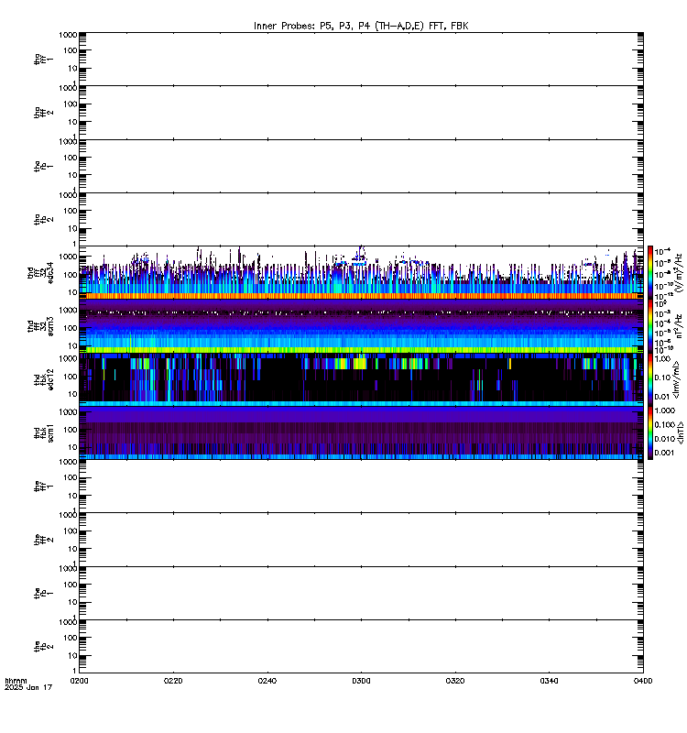Click the '100' y-axis tick of the fb 2
The width and height of the screenshot is (687, 733).
tap(71, 638)
